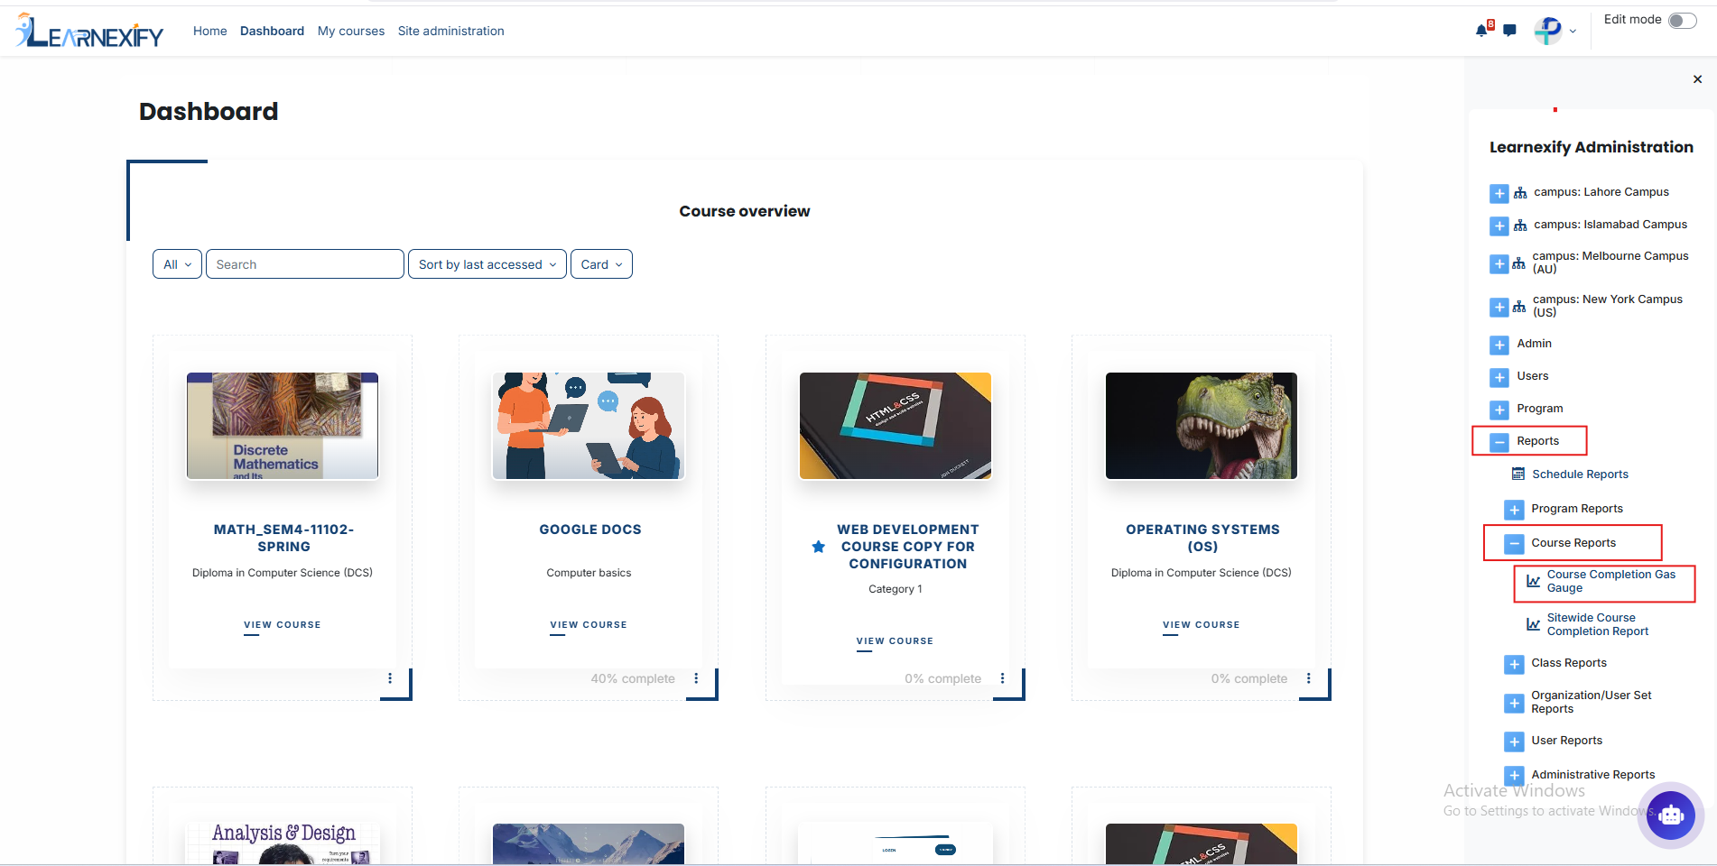Open actions menu for Web Development card

[x=1002, y=678]
